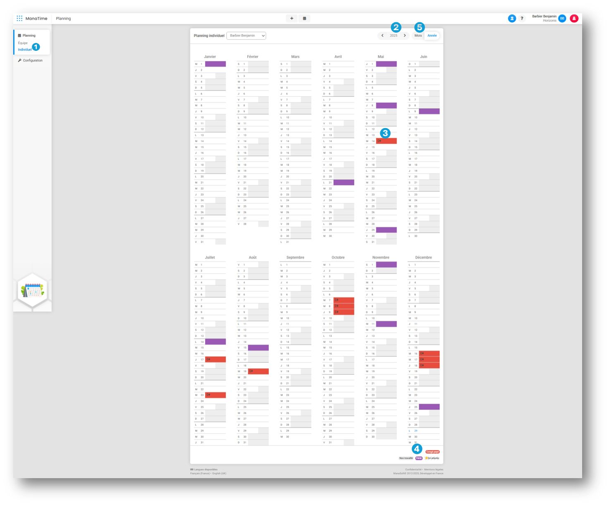Viewport: 609px width, 505px height.
Task: Open the ManaTime apps grid icon
Action: pyautogui.click(x=19, y=19)
